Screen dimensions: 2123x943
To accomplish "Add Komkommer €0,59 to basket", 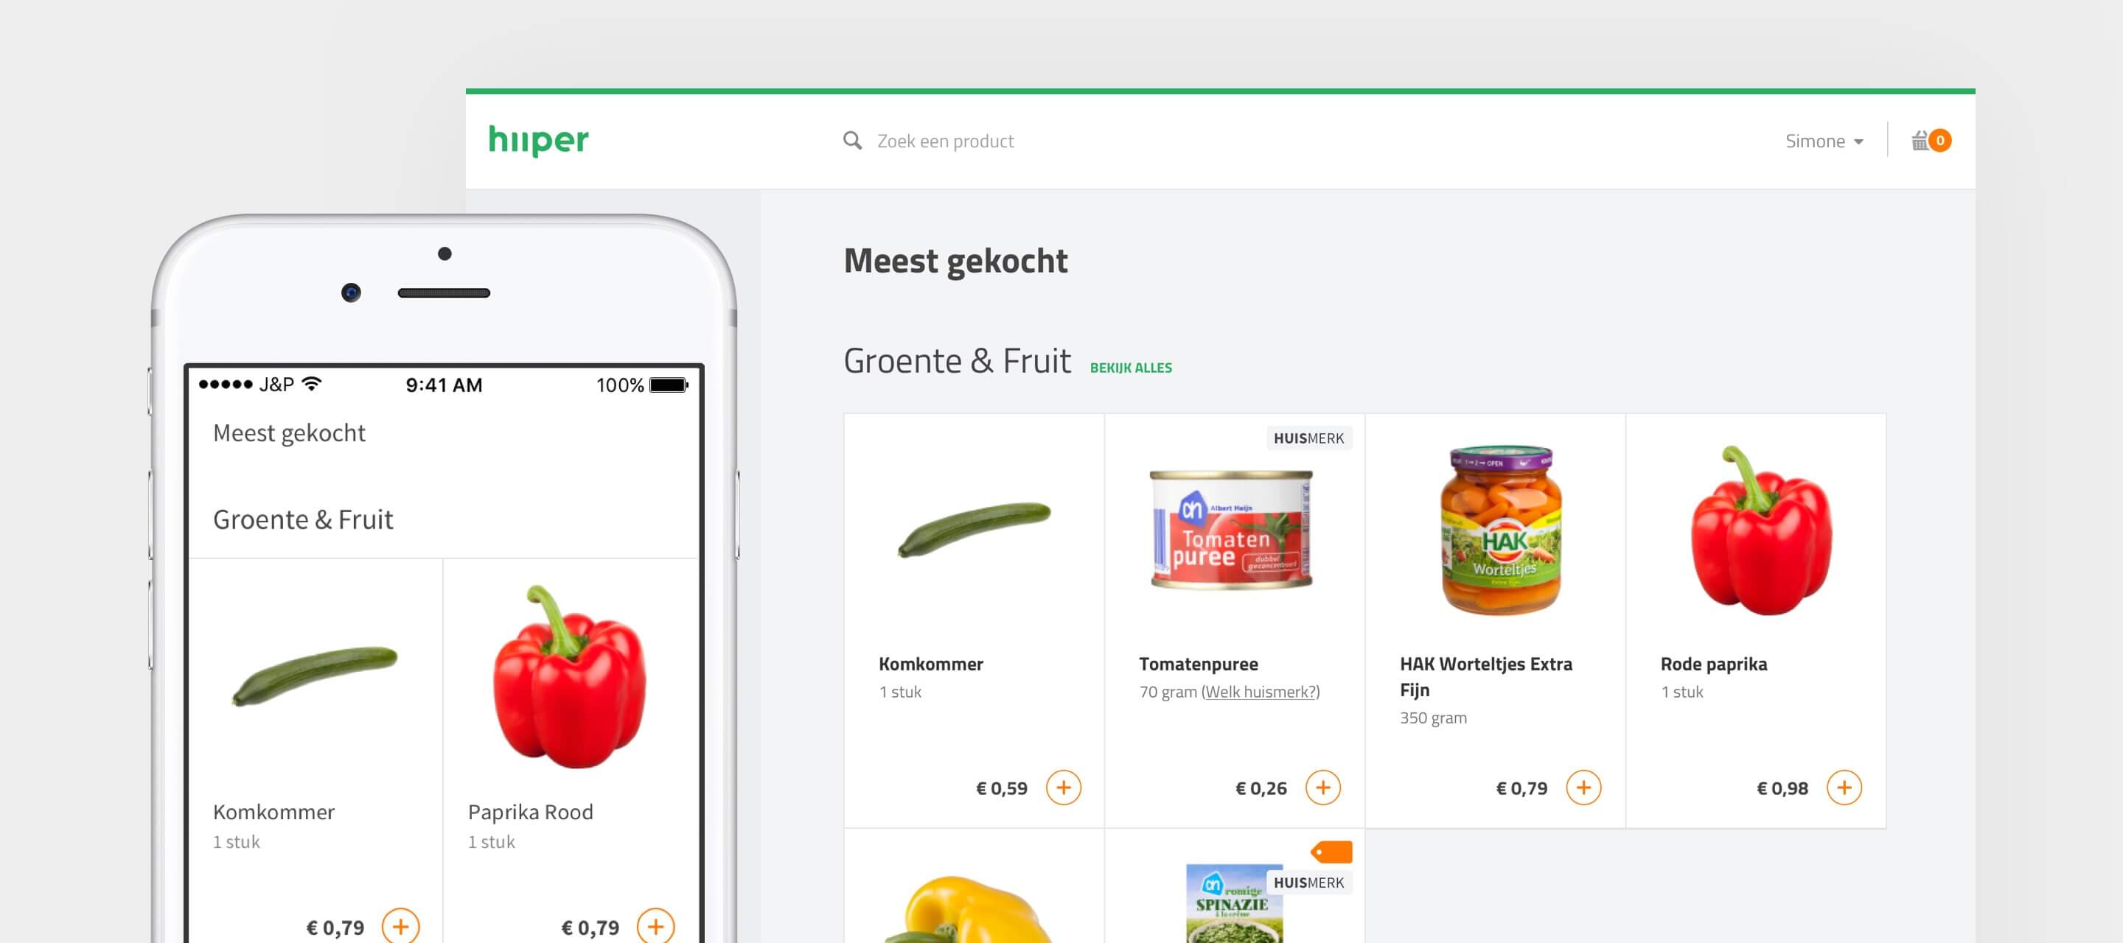I will pos(1063,788).
